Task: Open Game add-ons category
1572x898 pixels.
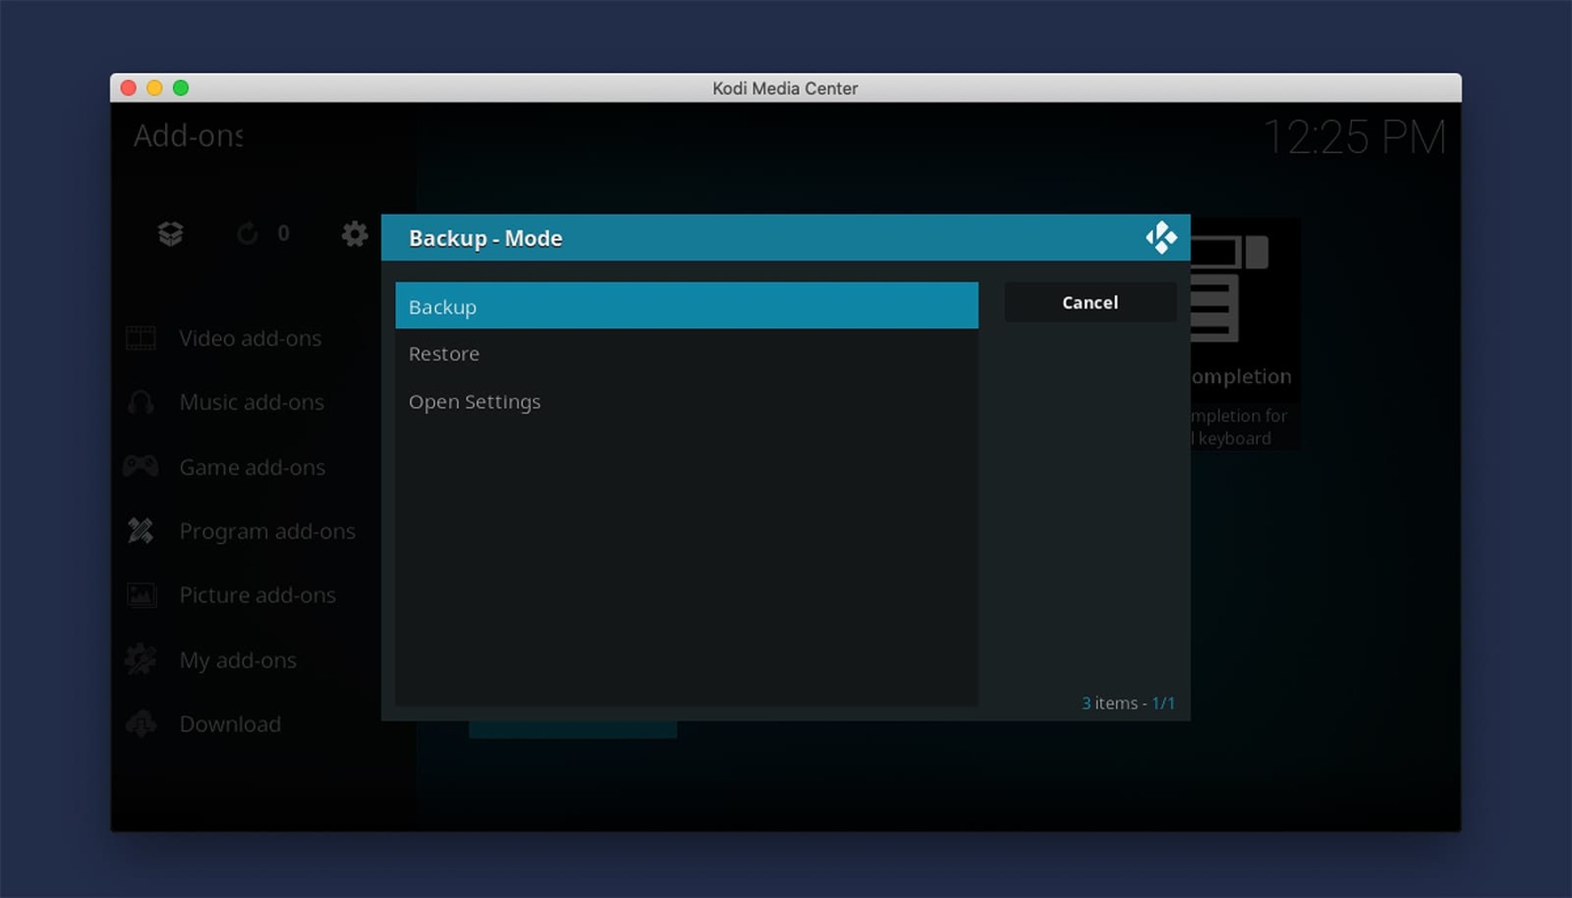Action: (x=252, y=467)
